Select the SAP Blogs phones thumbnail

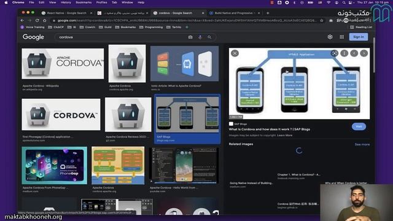pyautogui.click(x=187, y=115)
